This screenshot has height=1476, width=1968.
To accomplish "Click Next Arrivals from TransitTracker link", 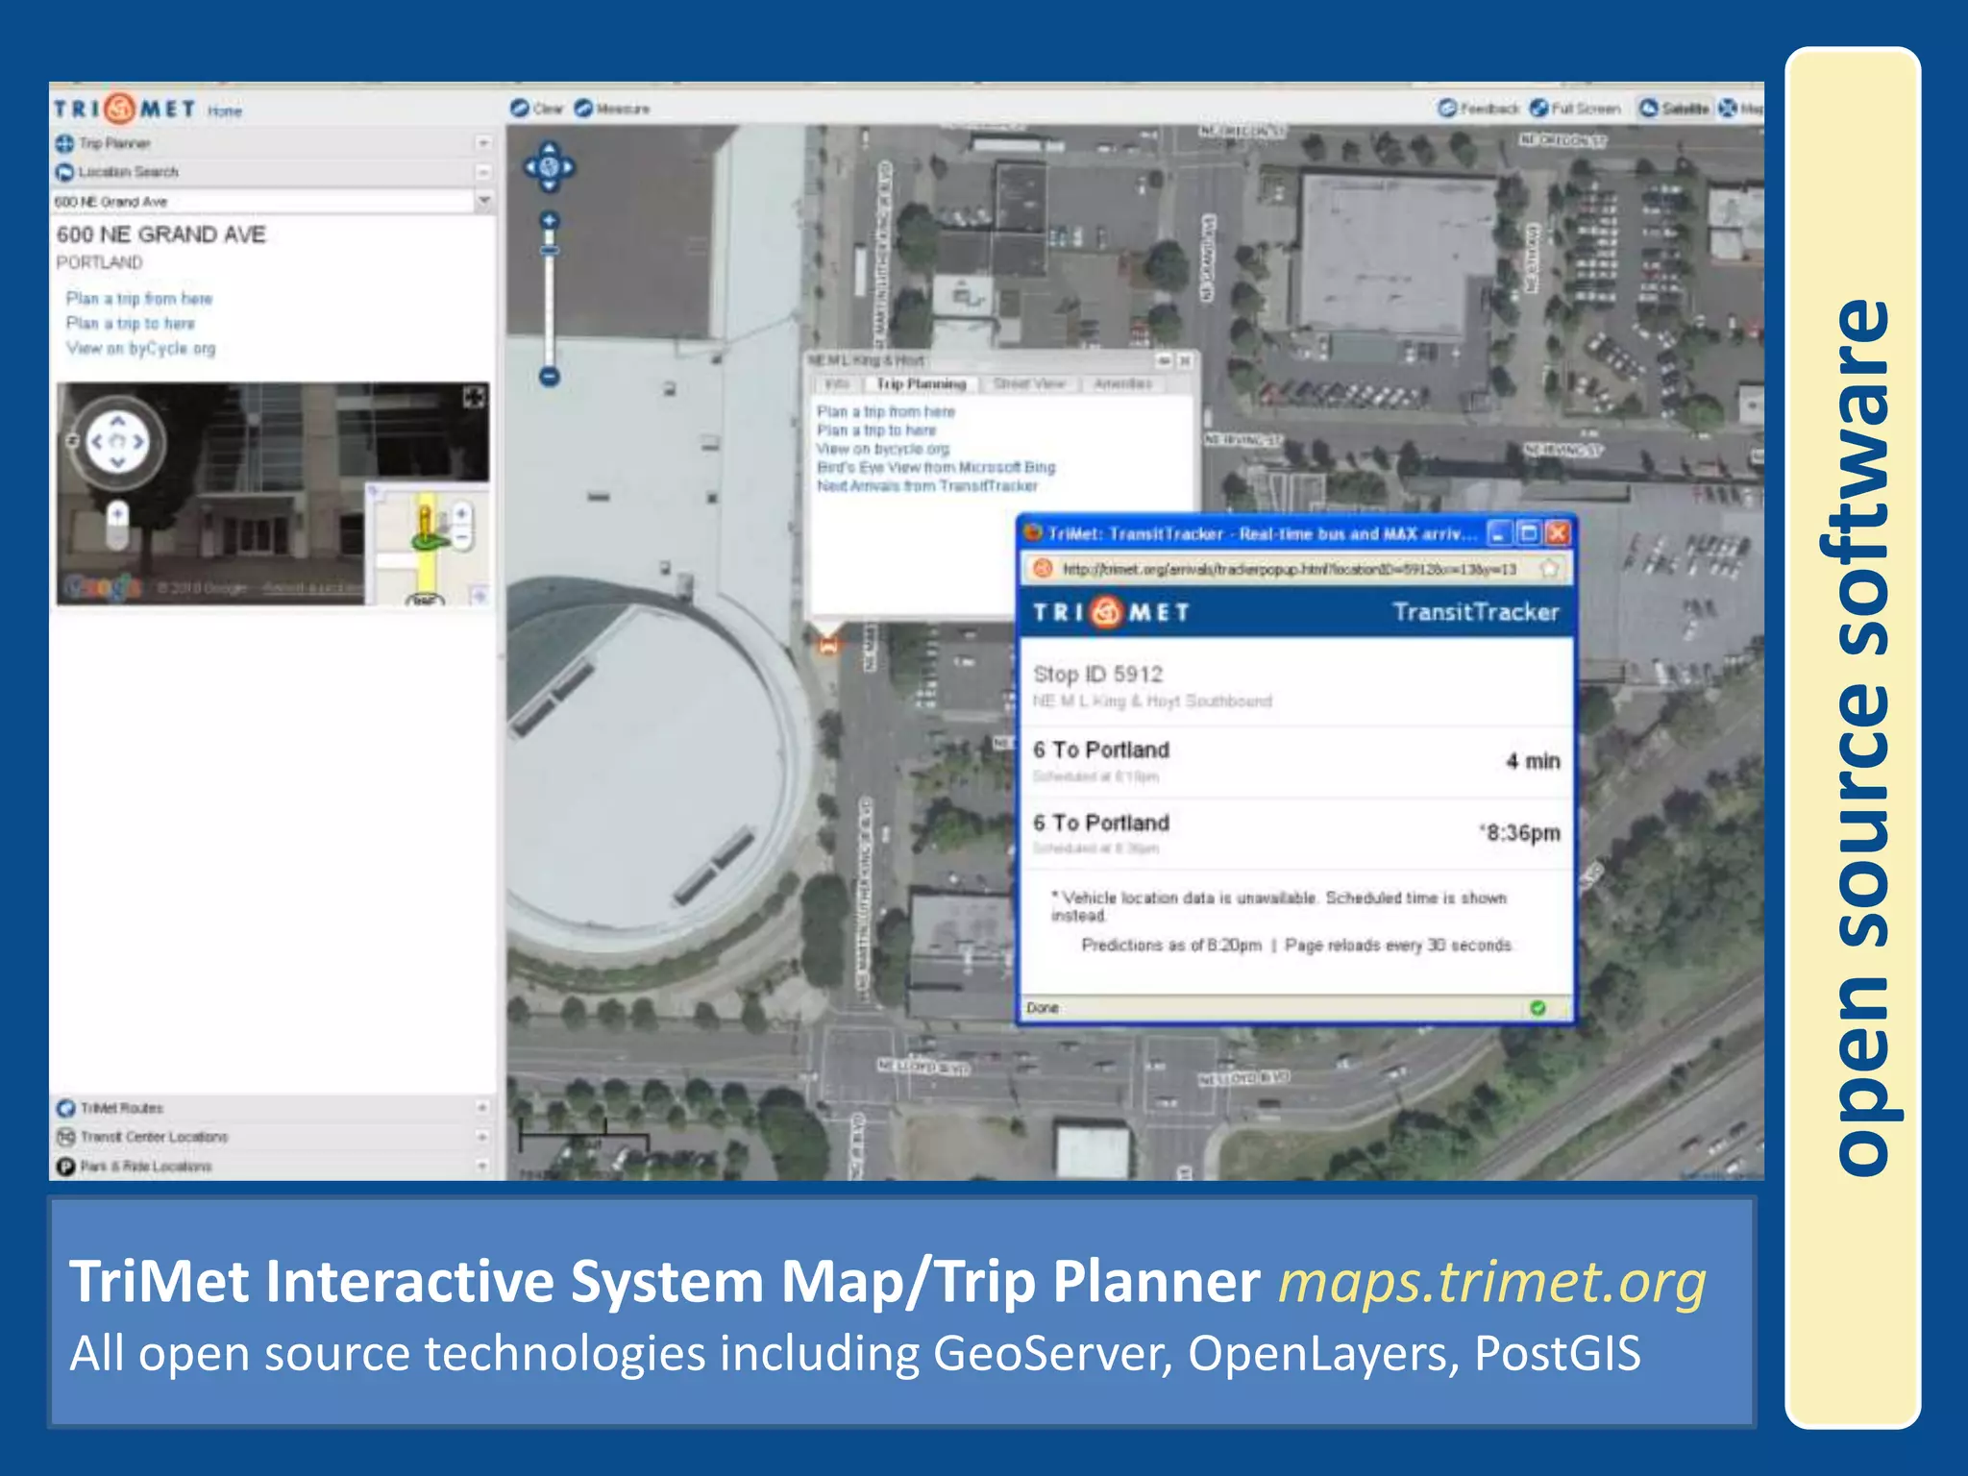I will click(x=927, y=486).
